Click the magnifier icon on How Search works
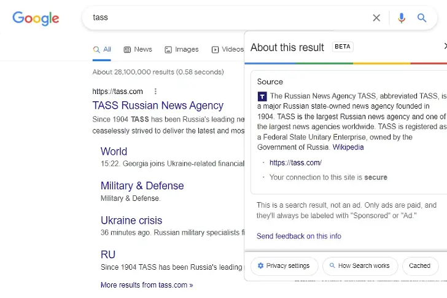Screen dimensions: 447x298 click(332, 265)
